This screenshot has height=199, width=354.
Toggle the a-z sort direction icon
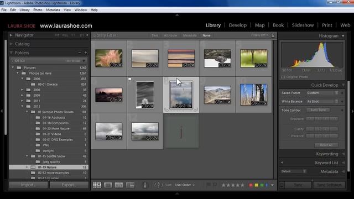[x=158, y=185]
